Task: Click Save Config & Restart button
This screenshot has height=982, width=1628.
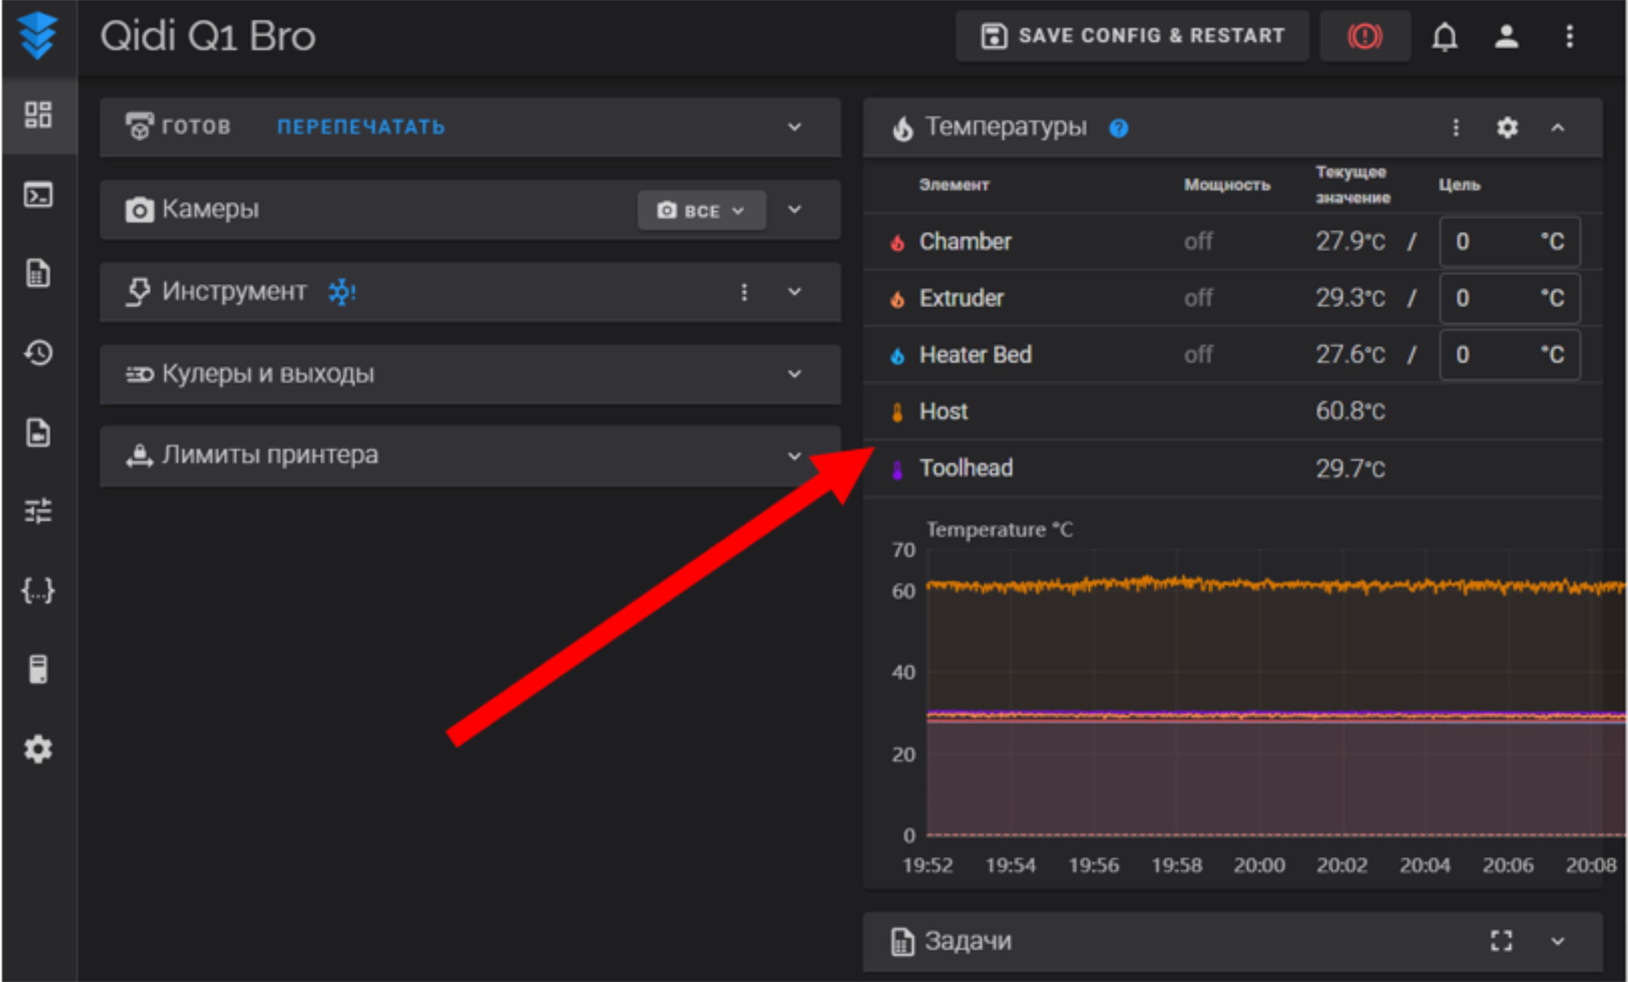Action: 1132,36
